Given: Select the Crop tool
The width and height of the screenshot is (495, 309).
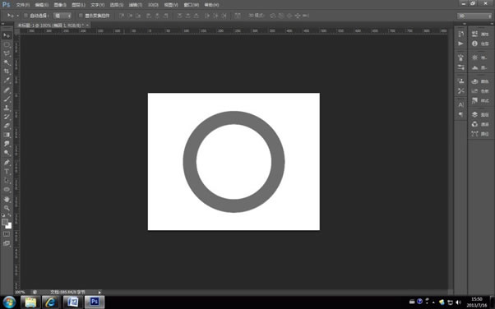Looking at the screenshot, I should coord(7,71).
